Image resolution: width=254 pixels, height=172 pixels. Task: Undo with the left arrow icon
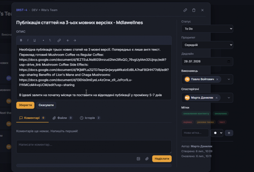pos(68,40)
